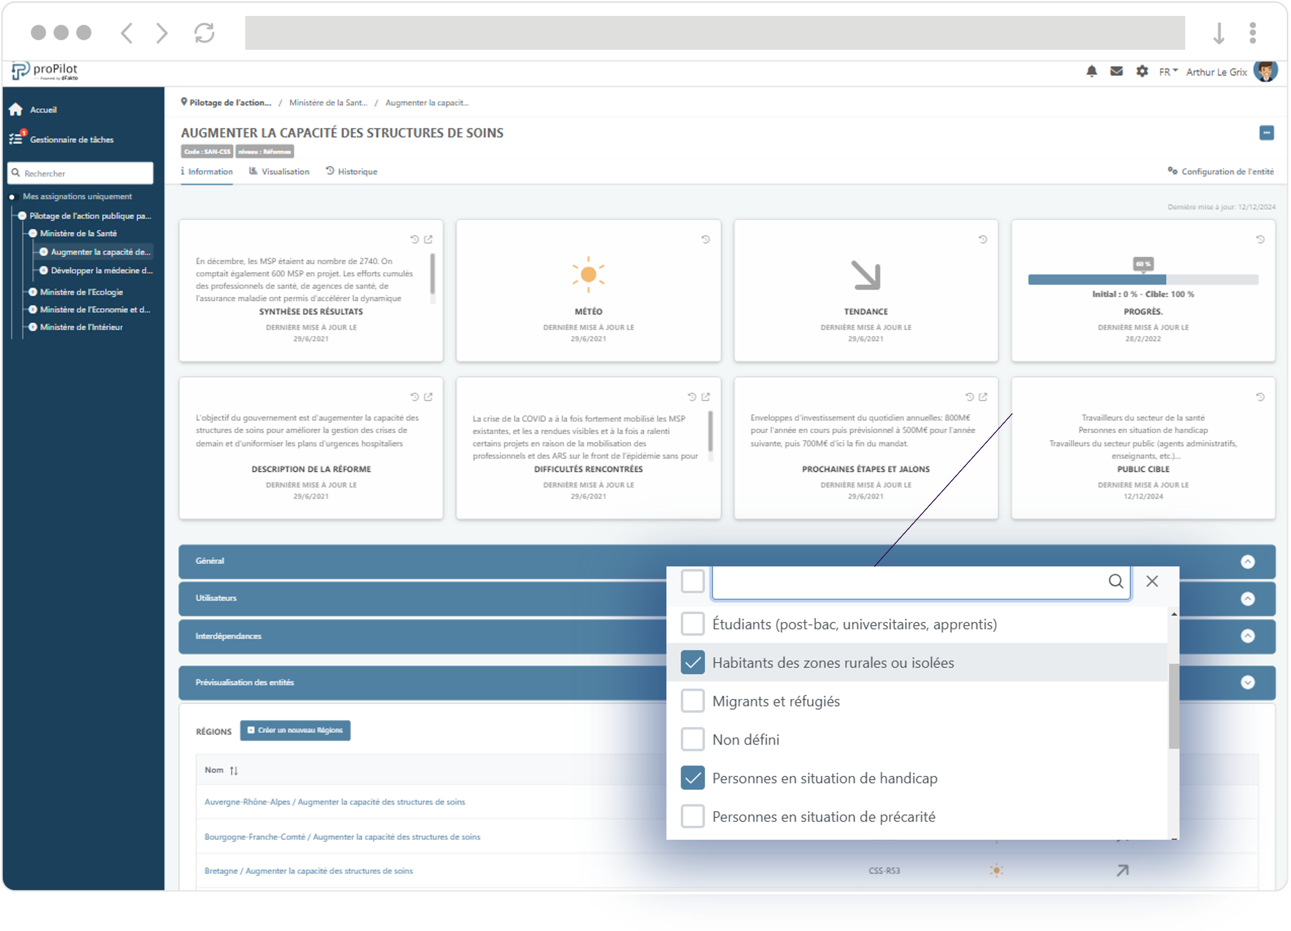Image resolution: width=1291 pixels, height=931 pixels.
Task: Click the close X icon on dropdown panel
Action: 1153,581
